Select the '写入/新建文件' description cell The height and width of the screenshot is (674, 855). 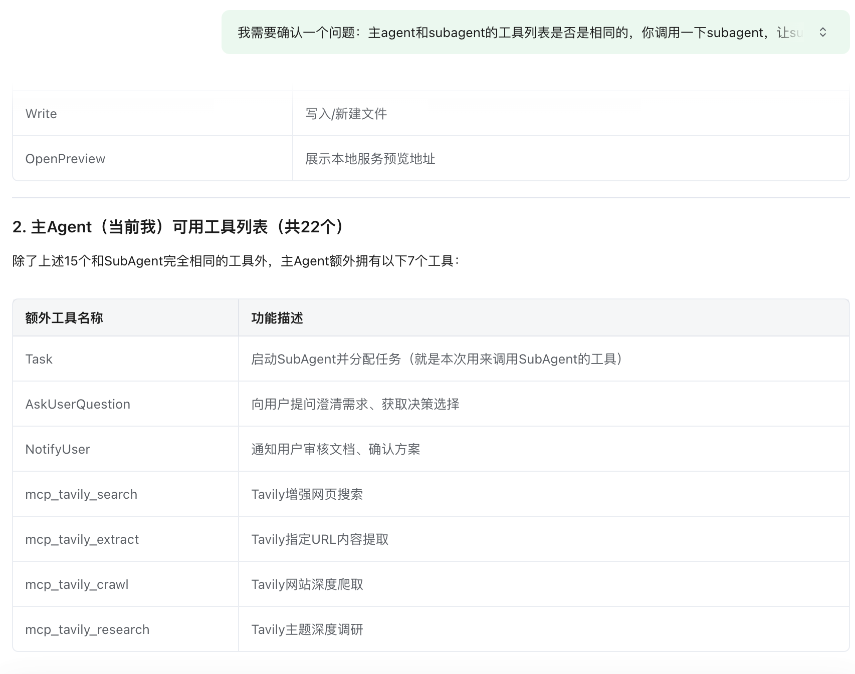coord(571,114)
